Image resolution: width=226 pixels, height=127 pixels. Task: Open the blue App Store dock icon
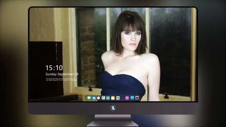click(132, 98)
